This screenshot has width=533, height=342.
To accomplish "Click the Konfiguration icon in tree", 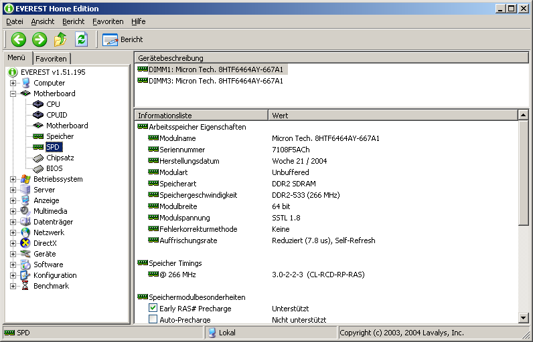I will pos(25,275).
